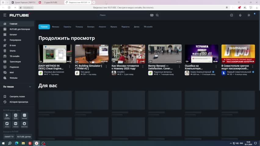
Task: Open the msvcp100.dll error video thumbnail
Action: pos(201,54)
